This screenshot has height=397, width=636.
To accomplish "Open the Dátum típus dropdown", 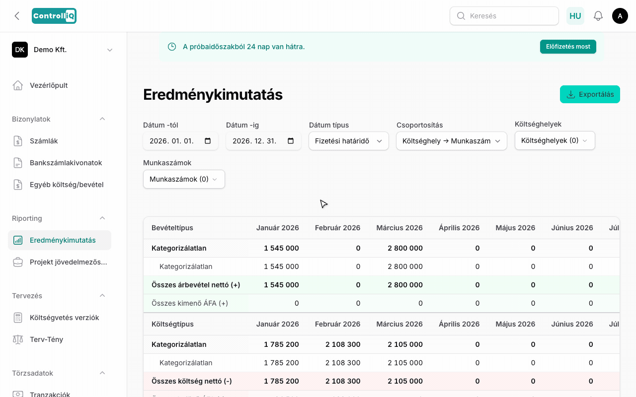I will [x=349, y=141].
